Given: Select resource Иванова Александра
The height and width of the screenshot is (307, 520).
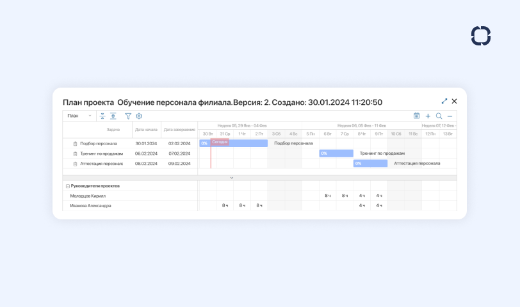Looking at the screenshot, I should coord(90,206).
